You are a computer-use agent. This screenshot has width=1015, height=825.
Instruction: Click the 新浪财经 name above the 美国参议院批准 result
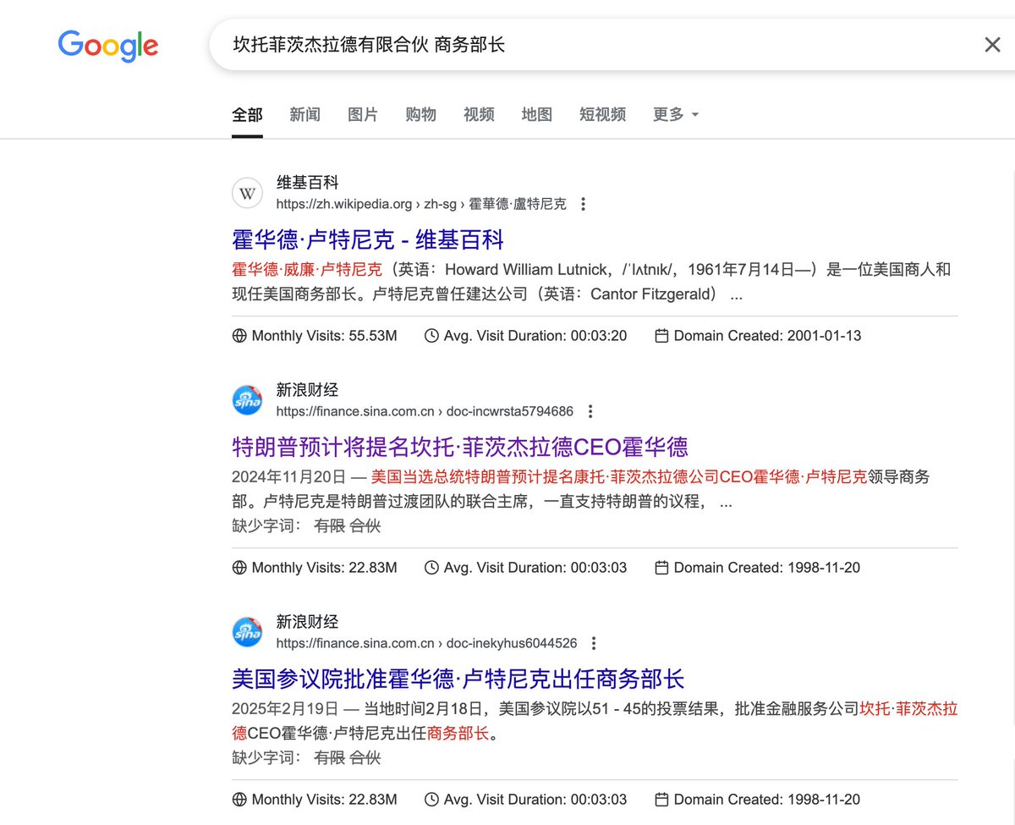click(308, 621)
